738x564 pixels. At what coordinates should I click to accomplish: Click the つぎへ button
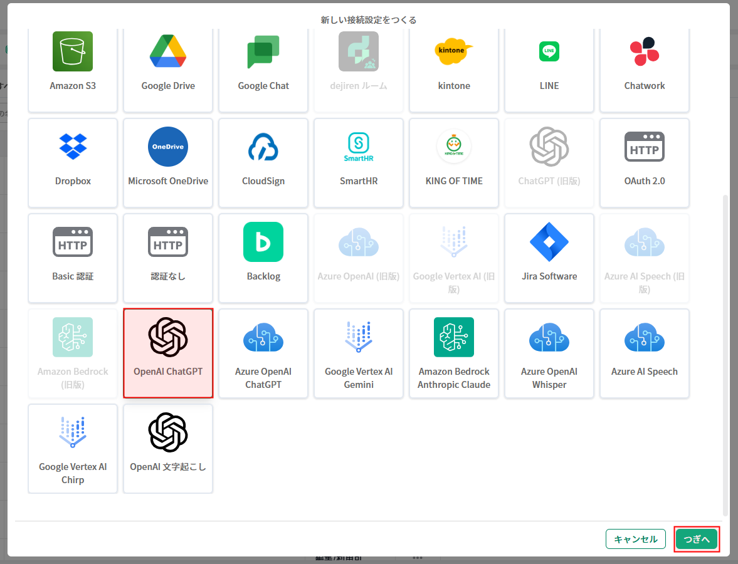pyautogui.click(x=697, y=539)
